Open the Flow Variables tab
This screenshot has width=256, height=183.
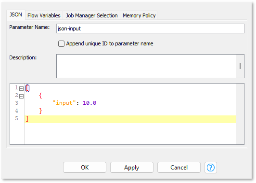pyautogui.click(x=44, y=15)
